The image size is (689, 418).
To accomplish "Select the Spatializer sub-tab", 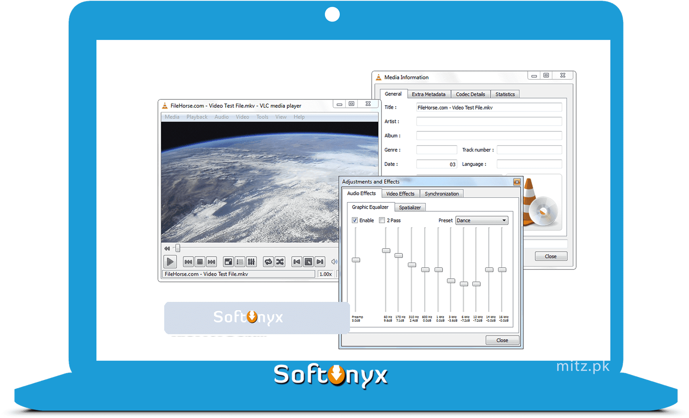I will tap(410, 207).
